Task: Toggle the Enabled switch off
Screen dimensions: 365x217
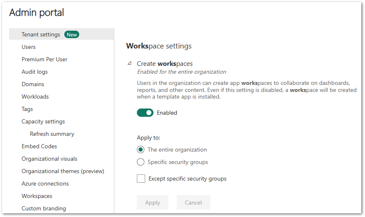Action: [x=145, y=113]
